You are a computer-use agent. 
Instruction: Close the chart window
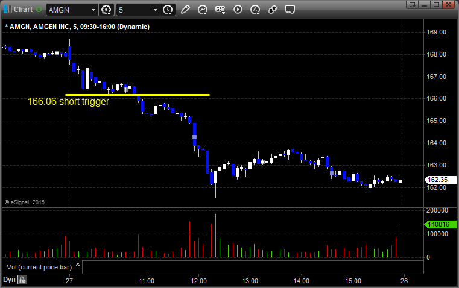(x=448, y=4)
